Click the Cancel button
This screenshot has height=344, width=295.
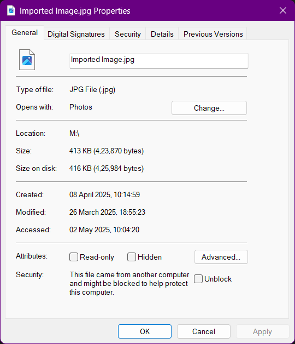204,331
